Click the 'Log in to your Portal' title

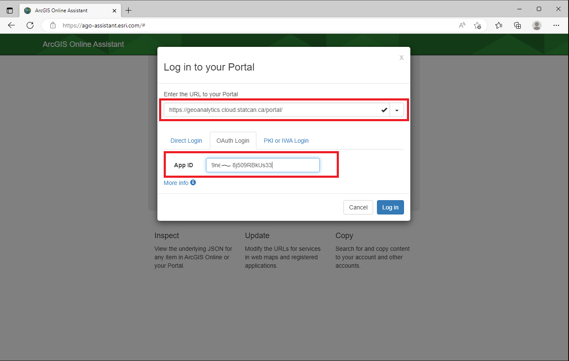pyautogui.click(x=209, y=67)
